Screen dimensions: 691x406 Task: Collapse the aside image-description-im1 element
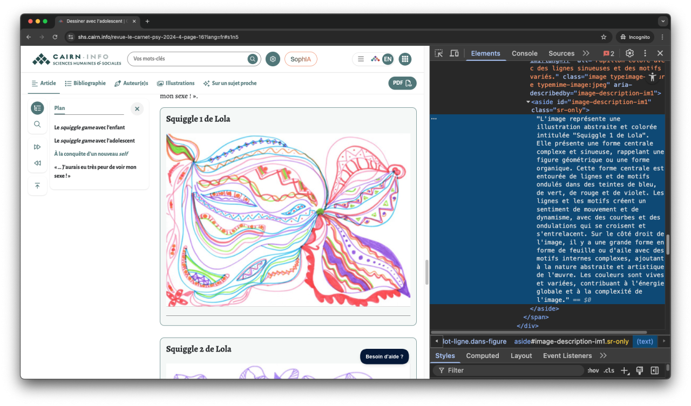[528, 101]
